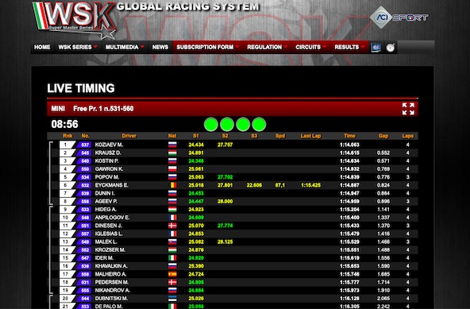Select kart number 537 badge
The height and width of the screenshot is (309, 470).
[84, 145]
